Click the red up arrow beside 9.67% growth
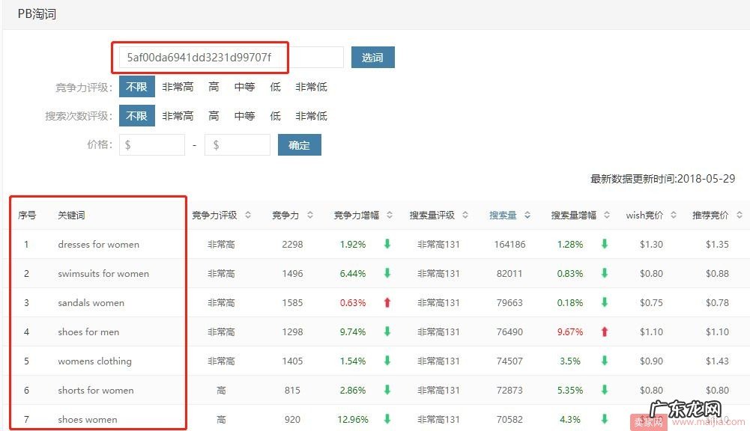The image size is (750, 431). tap(604, 331)
